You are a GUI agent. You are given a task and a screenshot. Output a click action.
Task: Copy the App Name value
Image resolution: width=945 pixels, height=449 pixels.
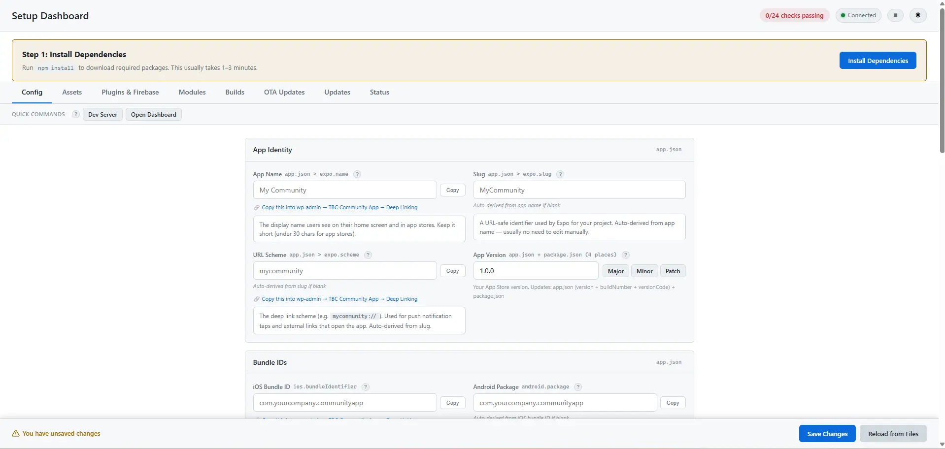(452, 190)
